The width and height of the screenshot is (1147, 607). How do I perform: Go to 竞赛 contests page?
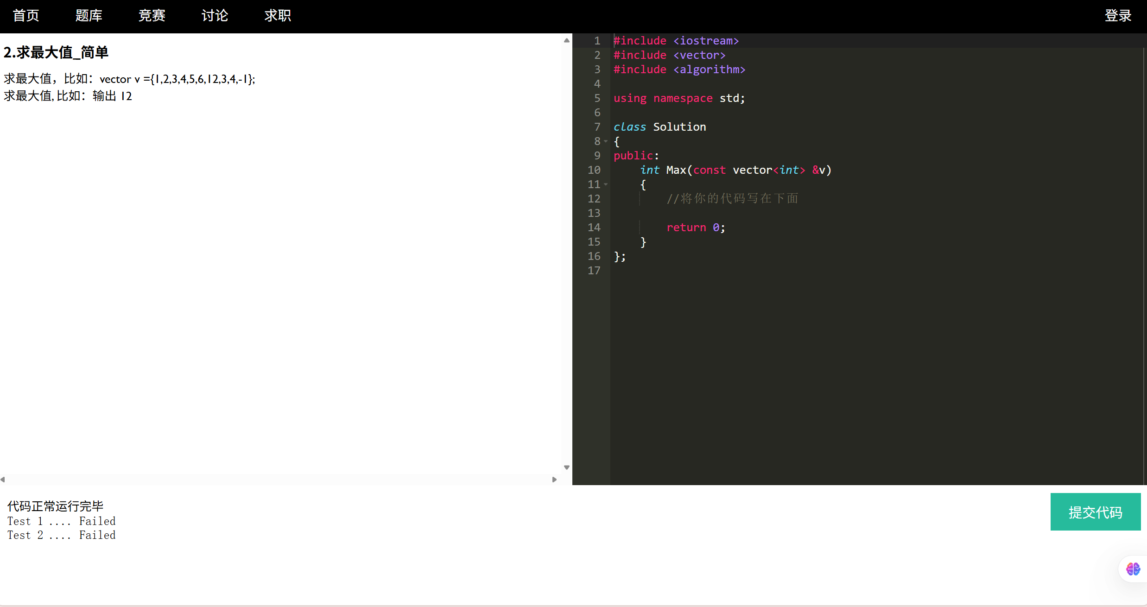152,16
